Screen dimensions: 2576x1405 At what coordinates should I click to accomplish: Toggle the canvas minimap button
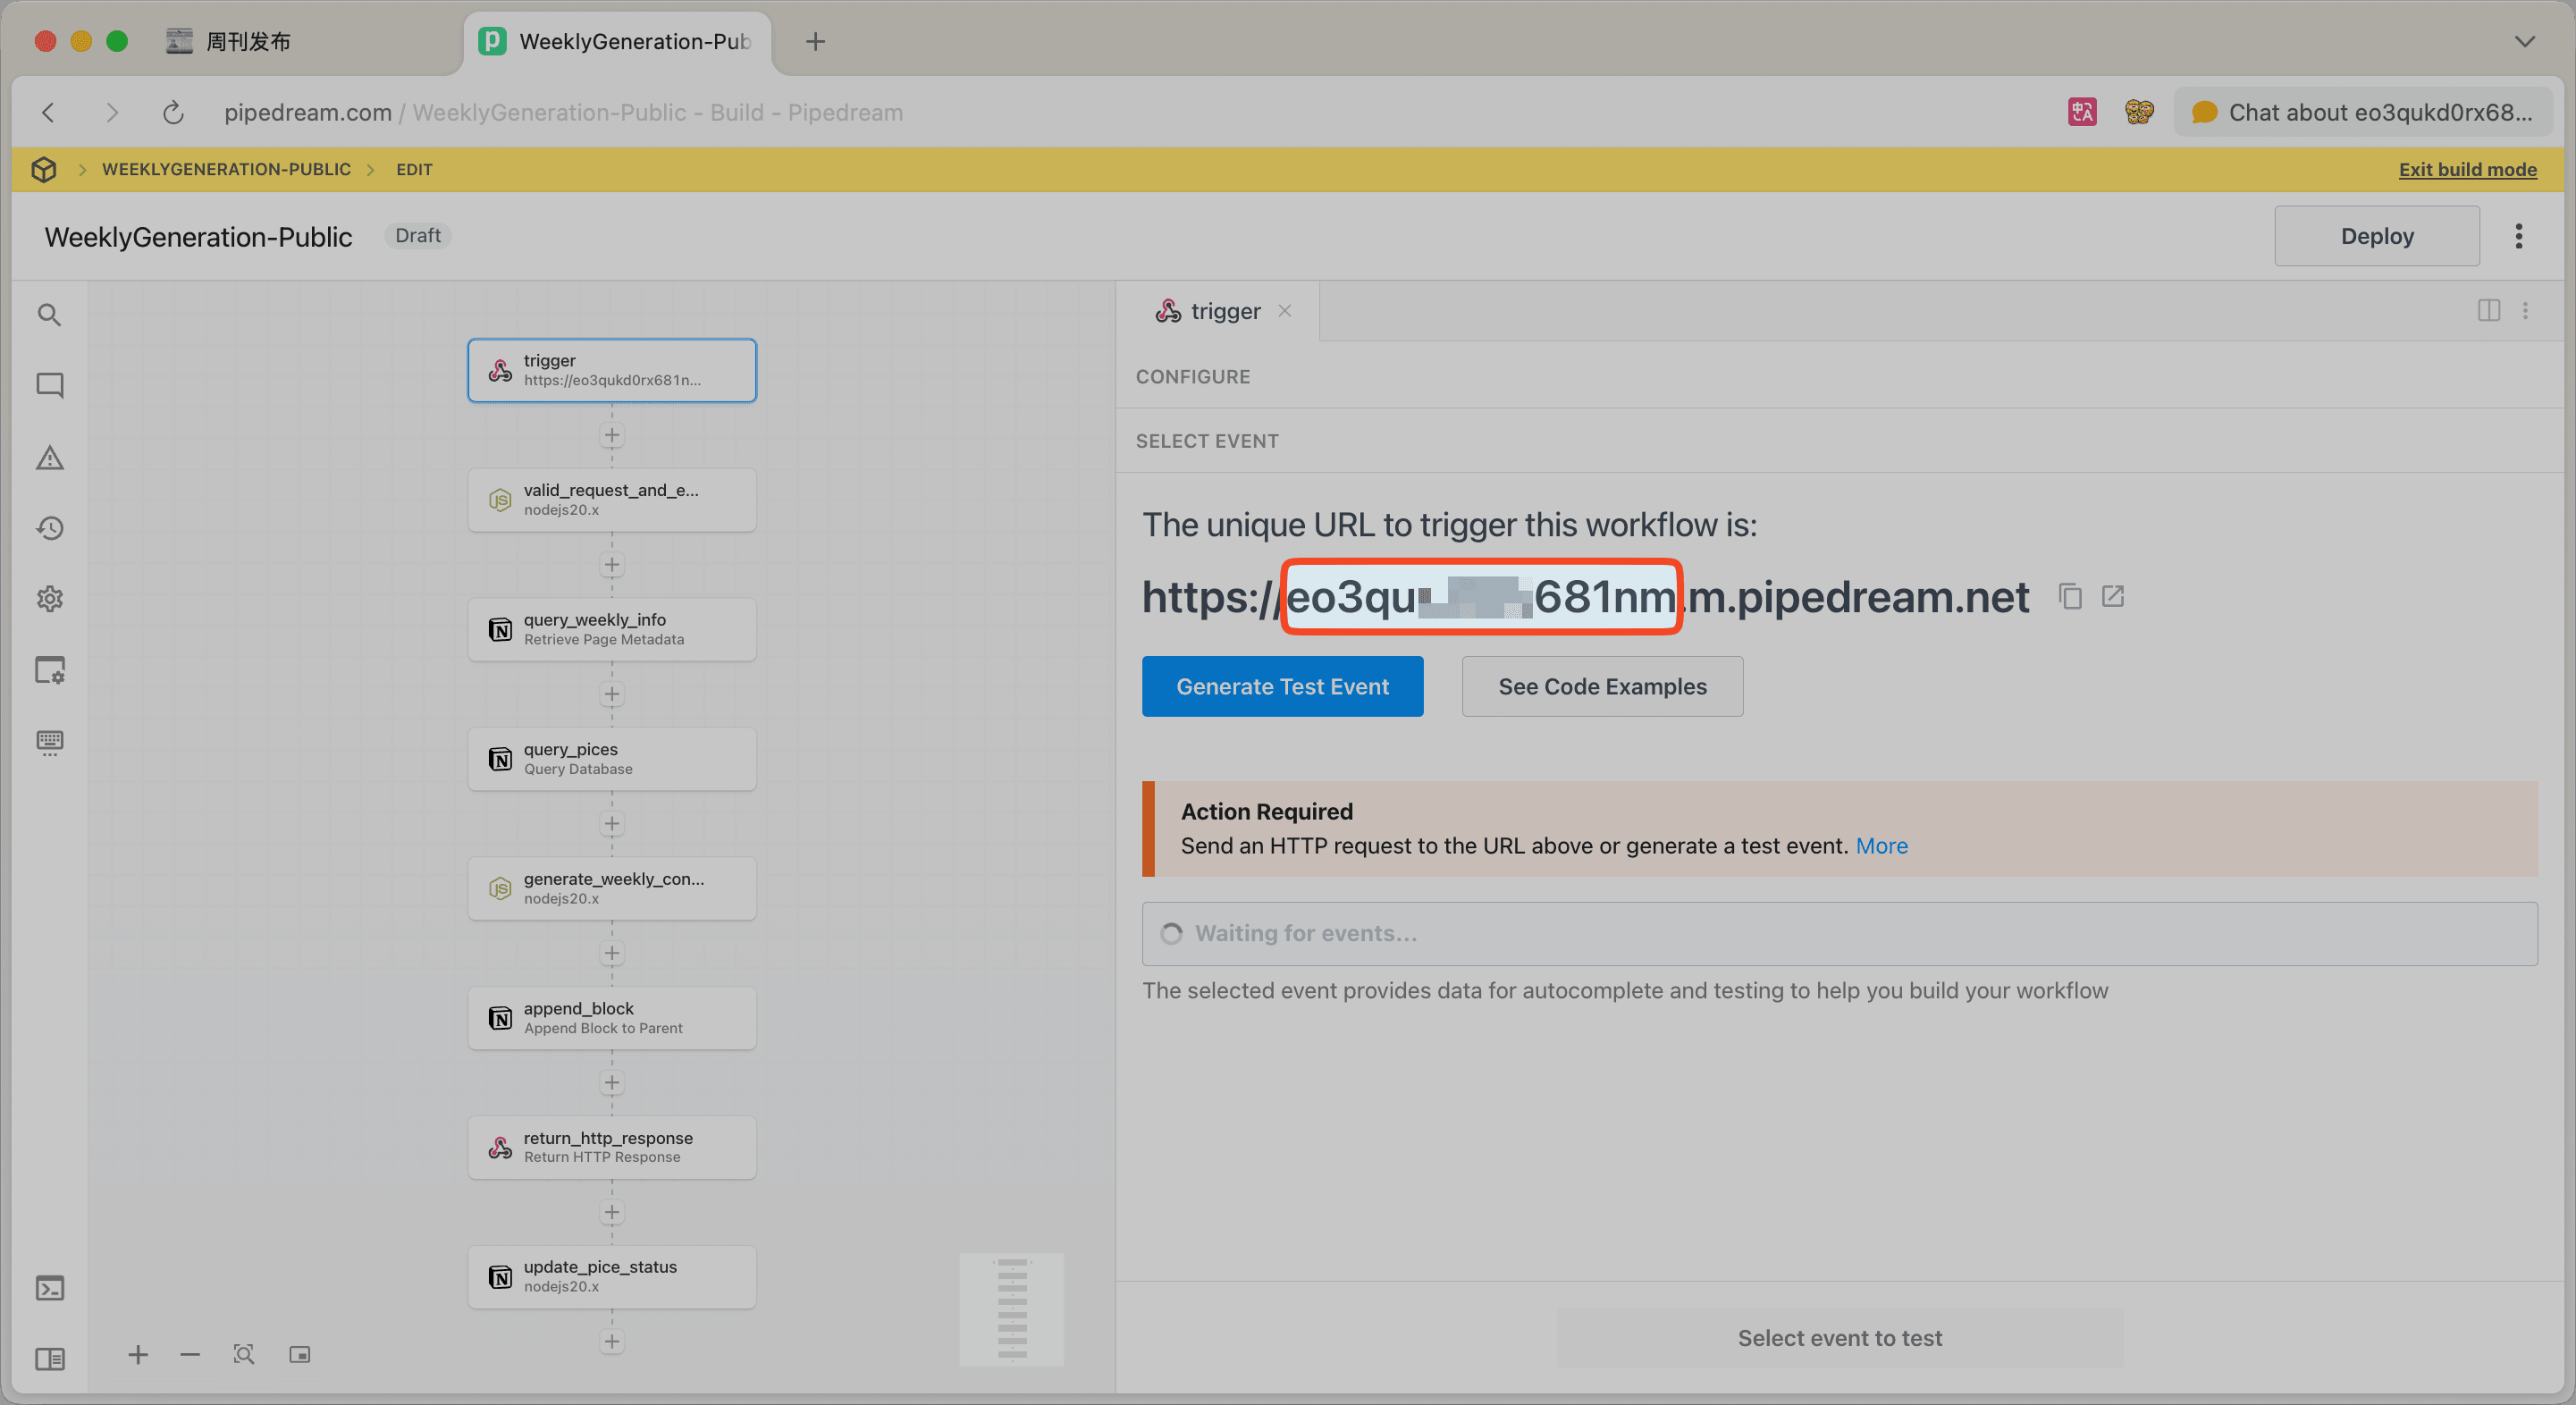coord(300,1355)
